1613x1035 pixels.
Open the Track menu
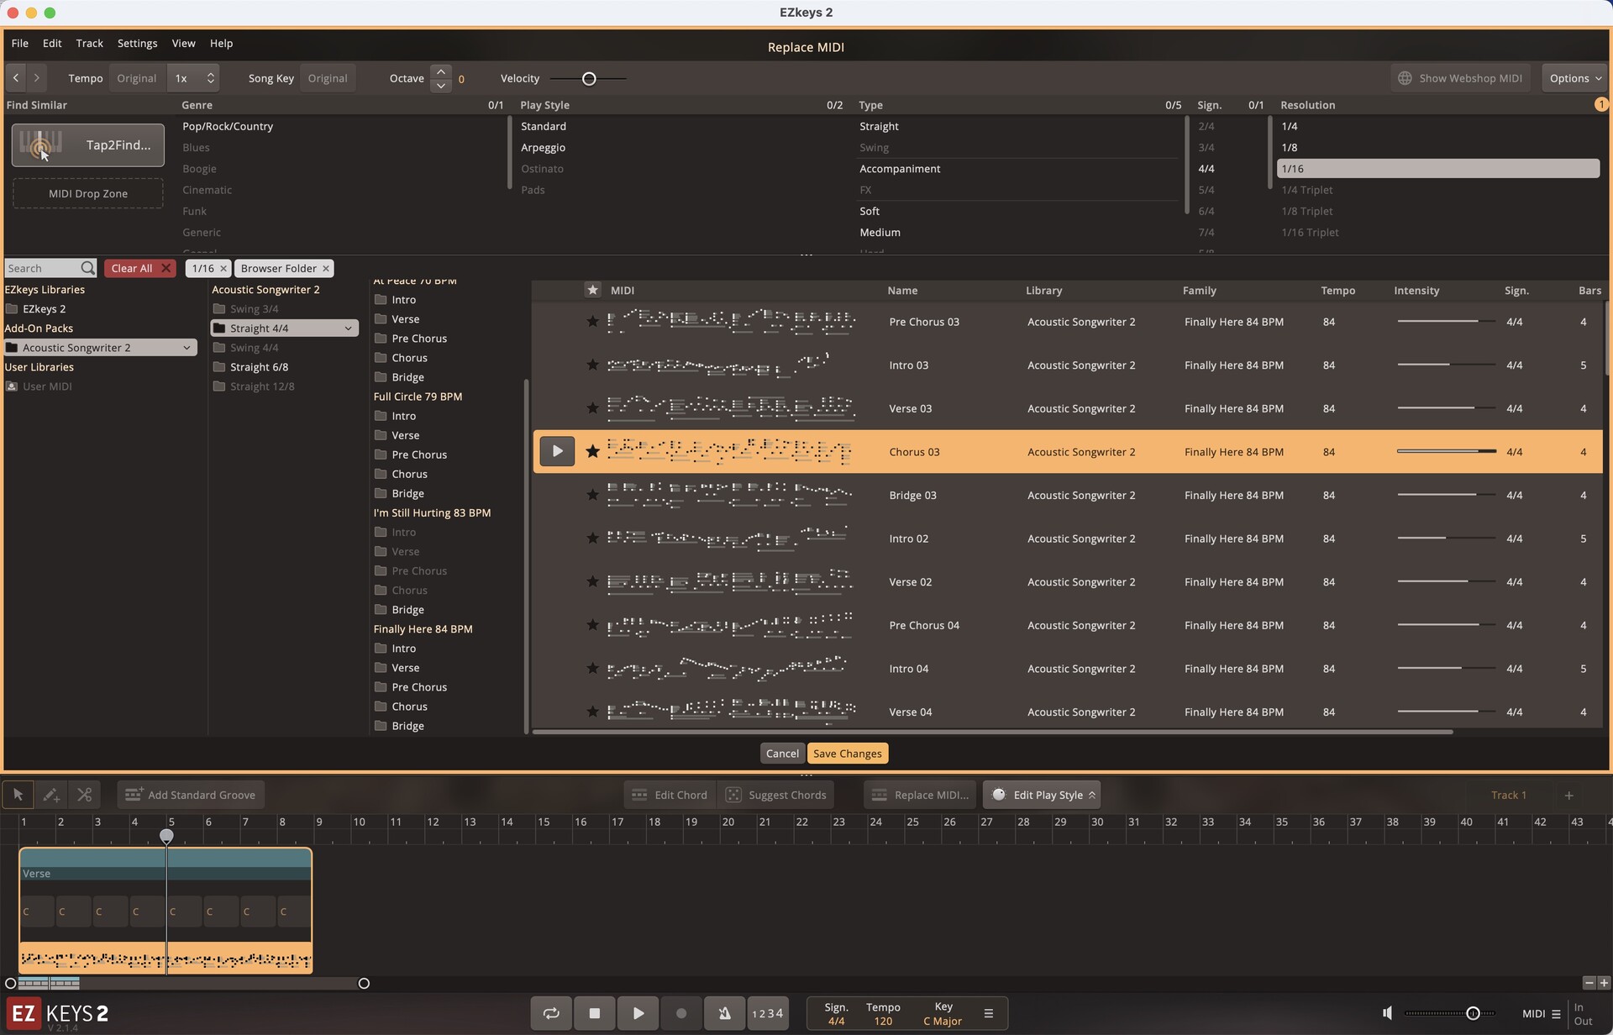click(x=89, y=43)
